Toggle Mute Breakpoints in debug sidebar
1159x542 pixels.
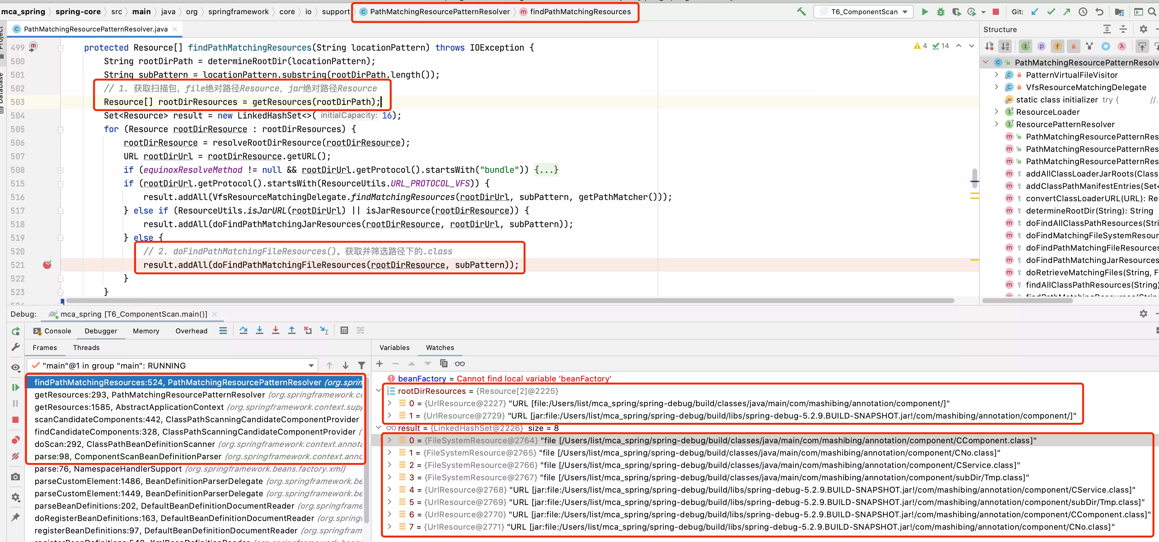[x=15, y=456]
